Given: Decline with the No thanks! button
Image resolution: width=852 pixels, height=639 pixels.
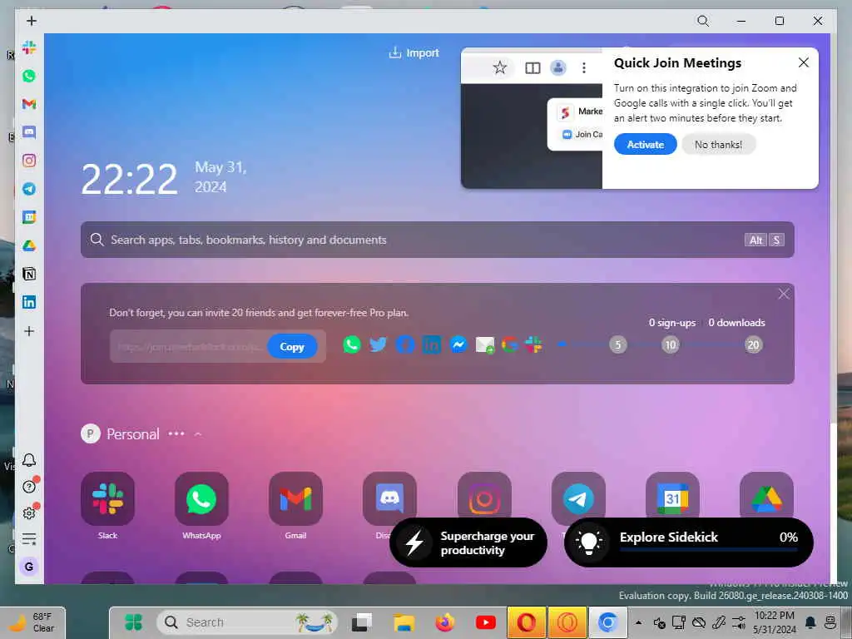Looking at the screenshot, I should click(718, 145).
